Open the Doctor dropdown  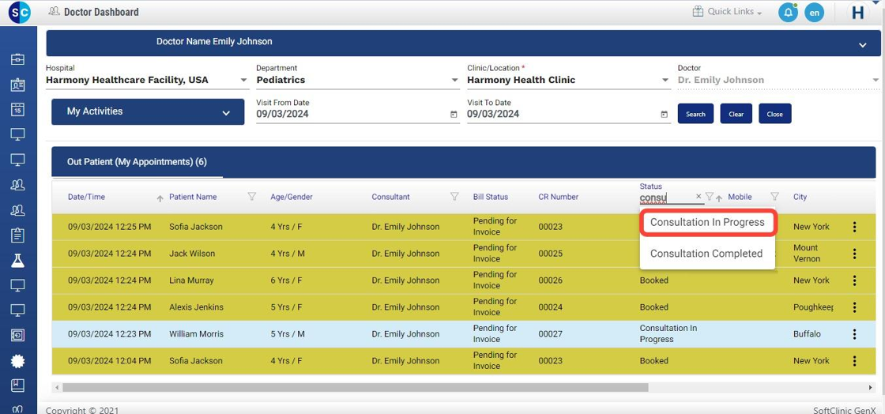[779, 80]
